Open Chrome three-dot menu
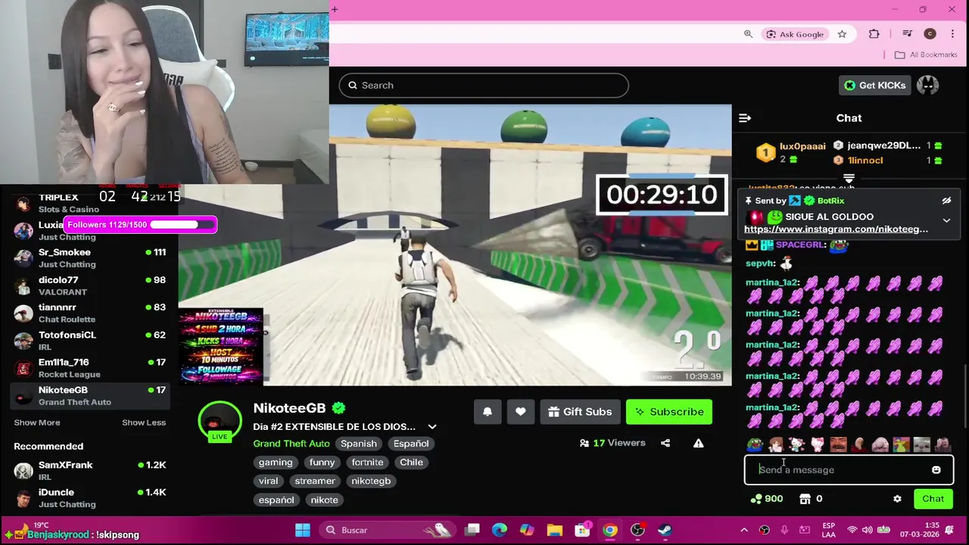 (952, 34)
